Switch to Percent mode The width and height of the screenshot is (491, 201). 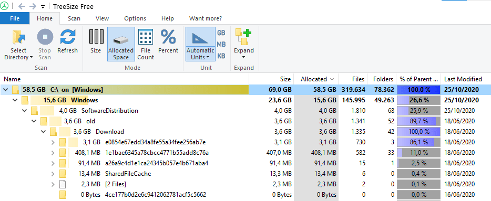[168, 41]
